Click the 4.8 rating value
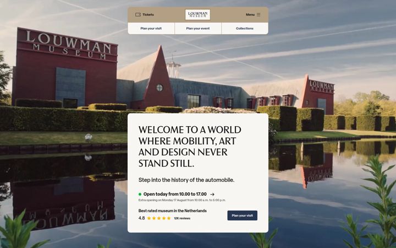 click(x=141, y=218)
